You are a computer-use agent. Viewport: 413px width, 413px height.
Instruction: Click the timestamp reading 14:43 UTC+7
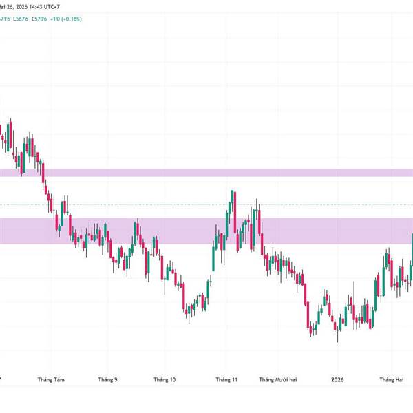(44, 7)
